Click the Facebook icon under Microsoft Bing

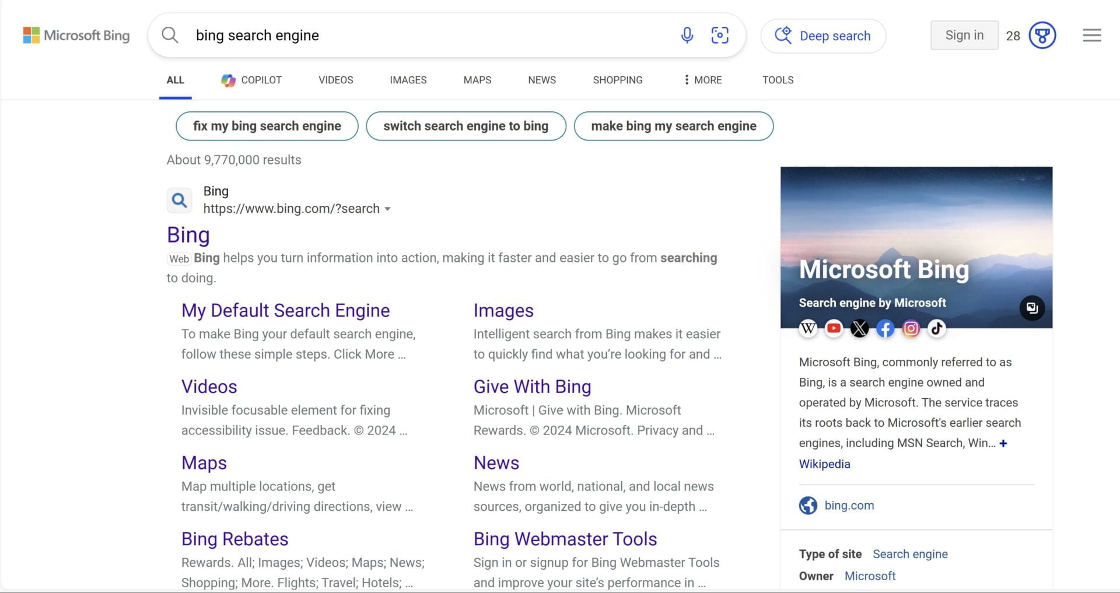885,328
